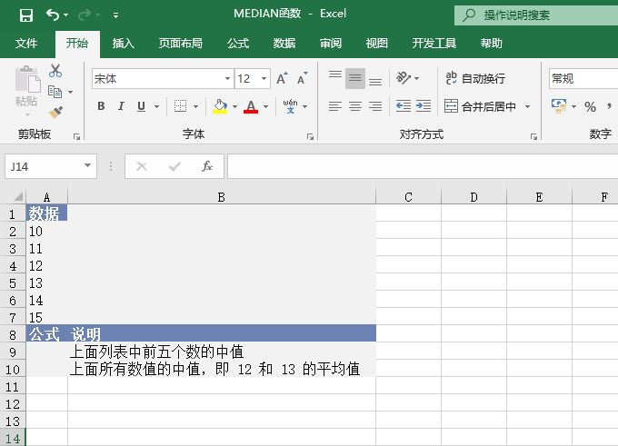Open the font name dropdown (宋体)
The image size is (618, 446).
(227, 79)
